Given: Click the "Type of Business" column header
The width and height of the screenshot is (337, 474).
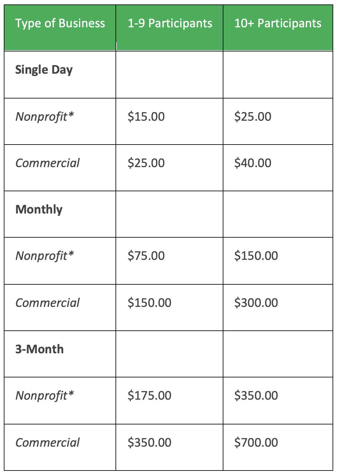Looking at the screenshot, I should coord(60,24).
